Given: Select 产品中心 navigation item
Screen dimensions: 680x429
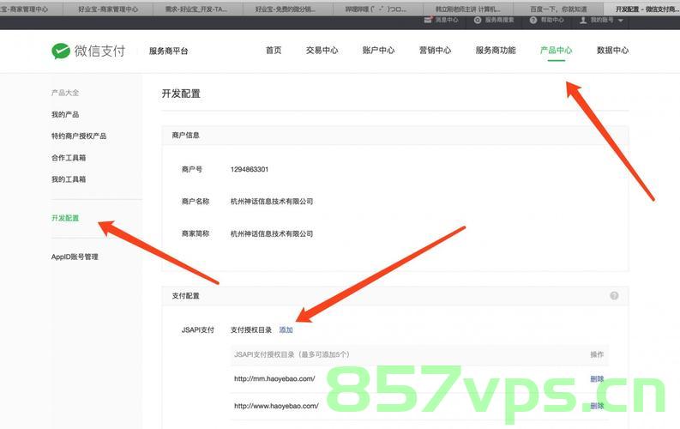Looking at the screenshot, I should [x=556, y=51].
